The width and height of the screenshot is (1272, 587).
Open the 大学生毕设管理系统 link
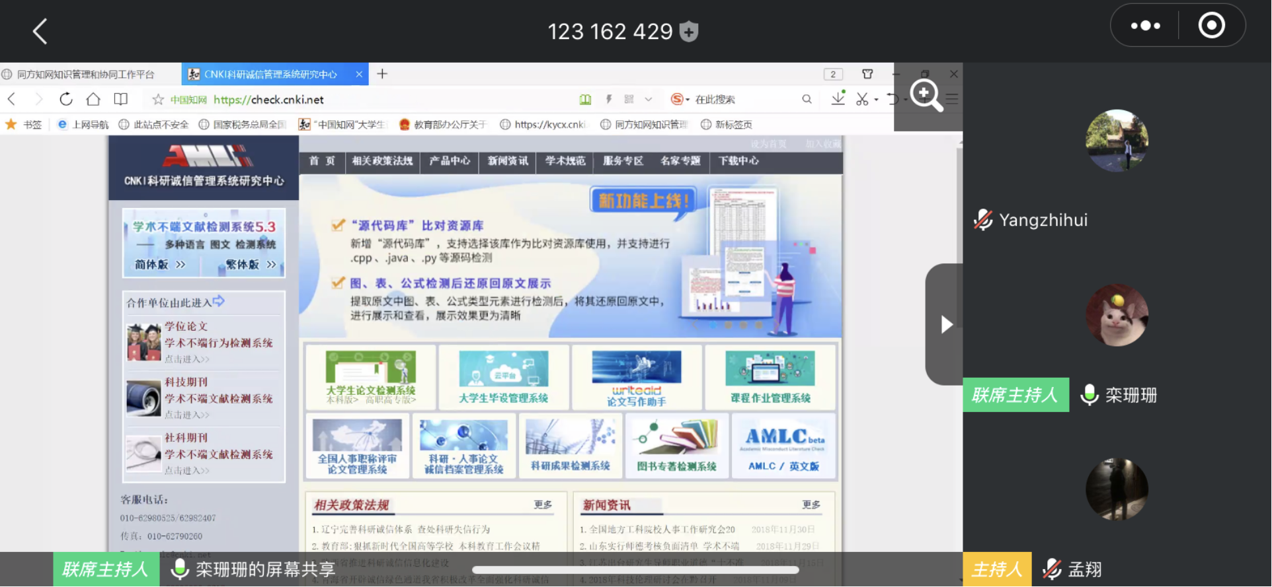tap(503, 377)
